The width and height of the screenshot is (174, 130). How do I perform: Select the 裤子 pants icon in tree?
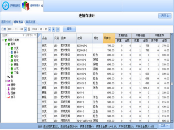click(x=12, y=52)
